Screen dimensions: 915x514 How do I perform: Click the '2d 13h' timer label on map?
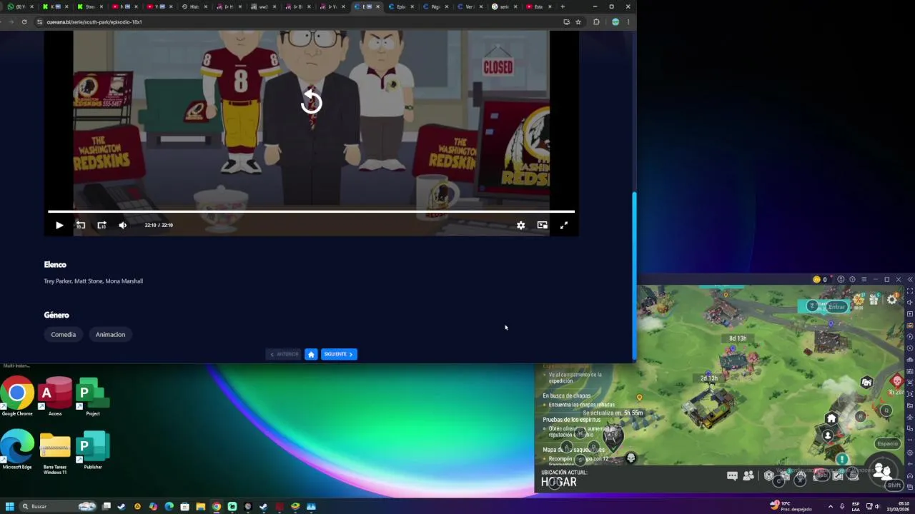tap(708, 378)
